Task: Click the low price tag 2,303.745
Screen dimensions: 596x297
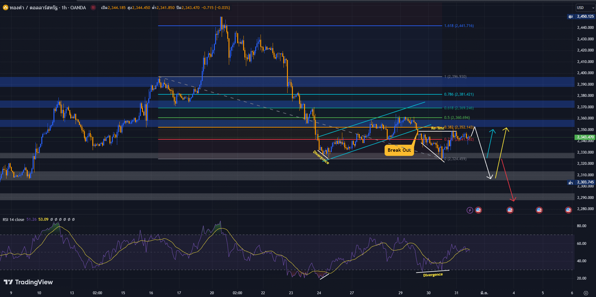Action: (x=585, y=182)
